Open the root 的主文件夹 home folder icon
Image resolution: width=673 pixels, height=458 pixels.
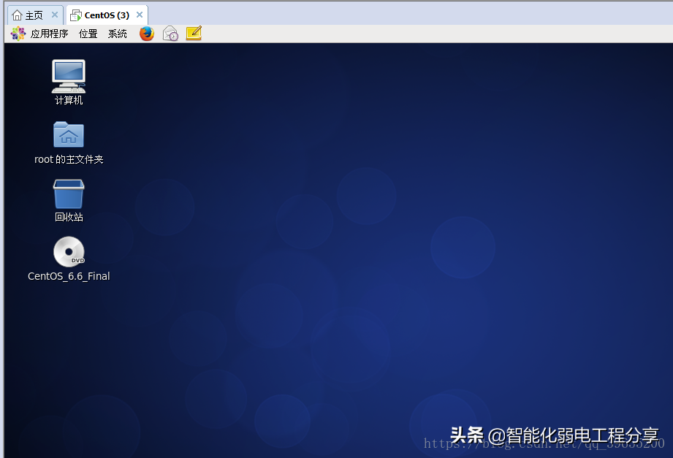tap(68, 134)
